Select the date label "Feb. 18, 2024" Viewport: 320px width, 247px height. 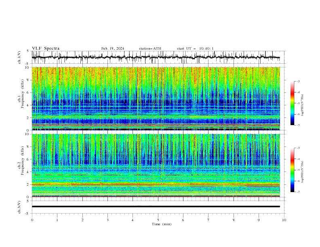113,48
